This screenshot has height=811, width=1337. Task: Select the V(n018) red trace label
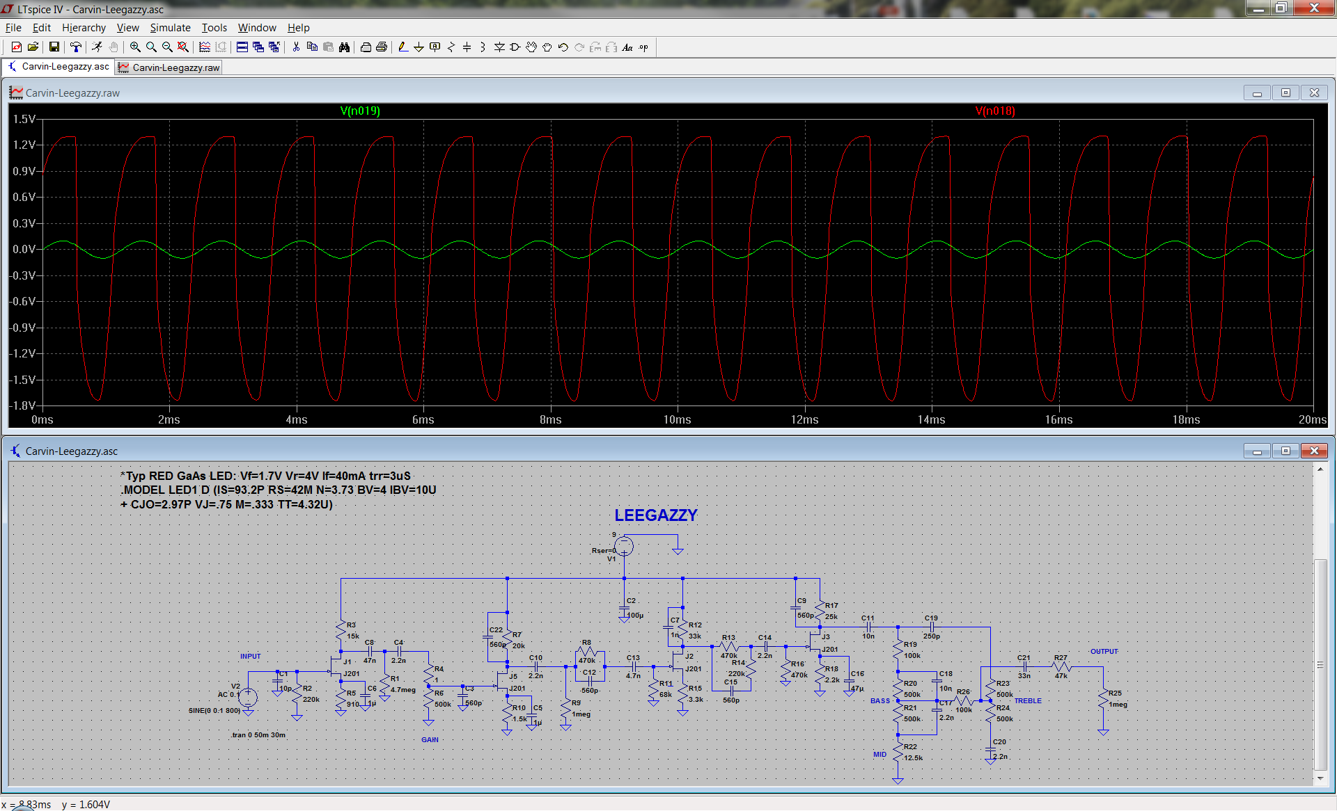(x=994, y=111)
